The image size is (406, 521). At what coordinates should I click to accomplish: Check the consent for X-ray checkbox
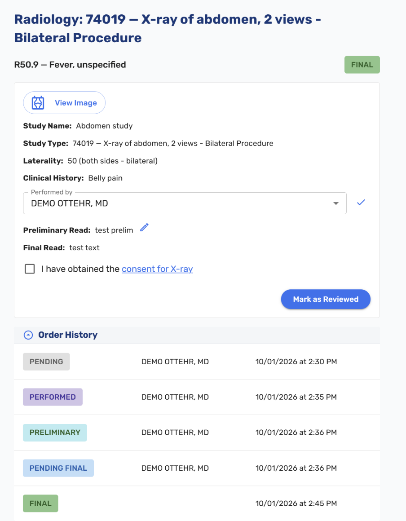click(x=30, y=269)
